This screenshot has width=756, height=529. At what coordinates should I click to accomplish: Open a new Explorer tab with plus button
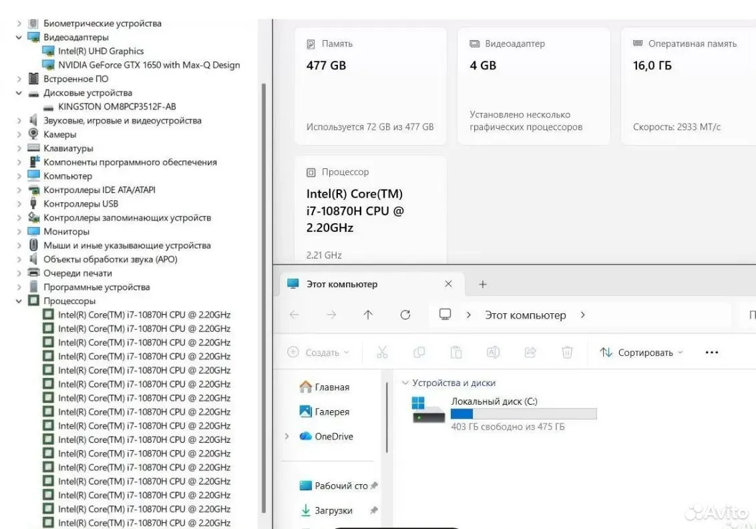[x=483, y=285]
